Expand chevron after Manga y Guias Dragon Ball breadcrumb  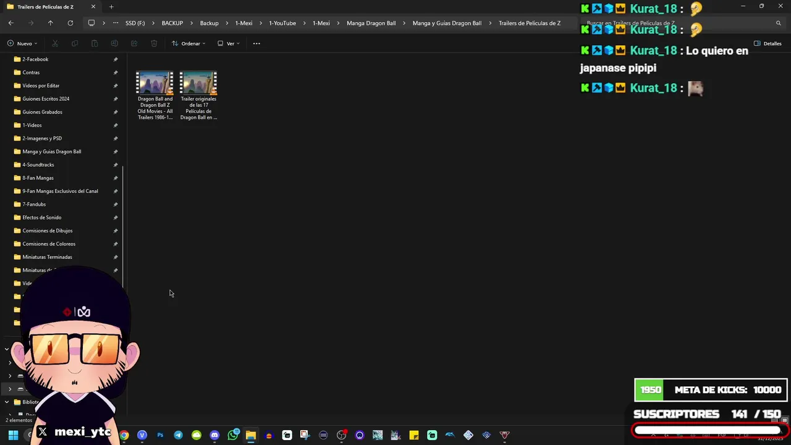490,23
